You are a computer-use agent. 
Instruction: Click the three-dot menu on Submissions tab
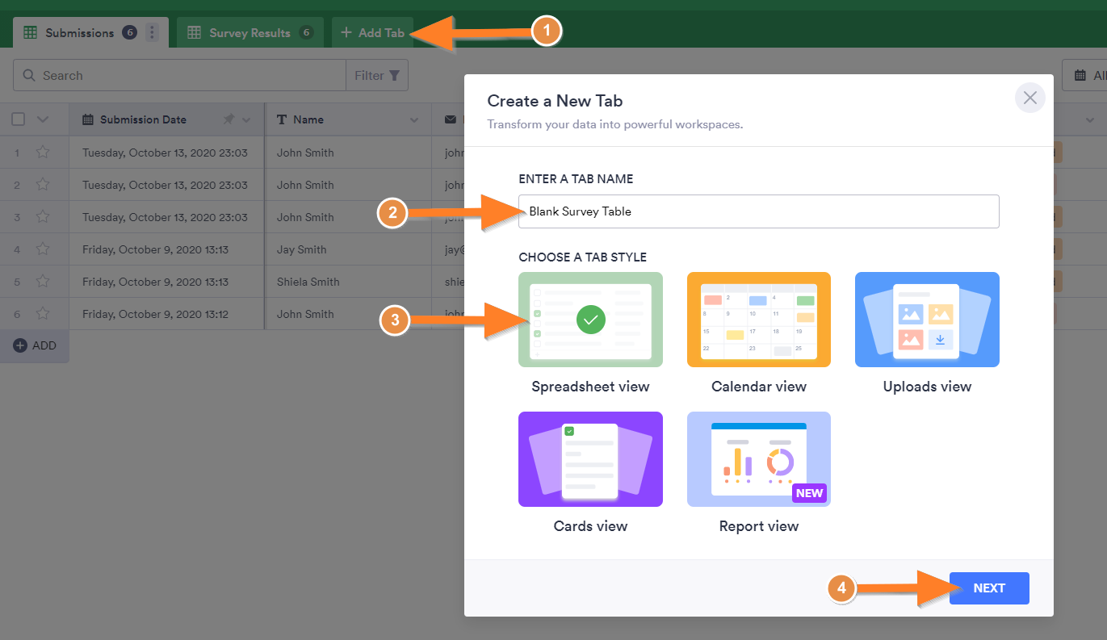152,33
